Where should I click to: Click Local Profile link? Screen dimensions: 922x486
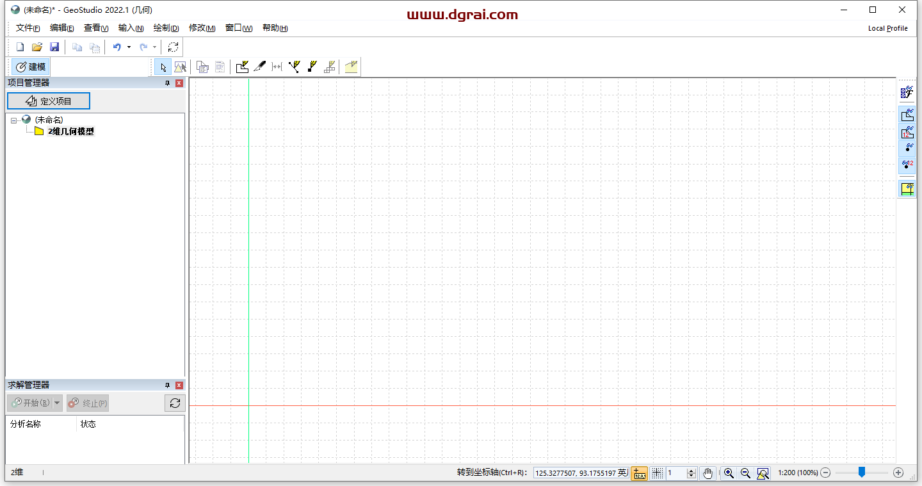click(x=887, y=28)
